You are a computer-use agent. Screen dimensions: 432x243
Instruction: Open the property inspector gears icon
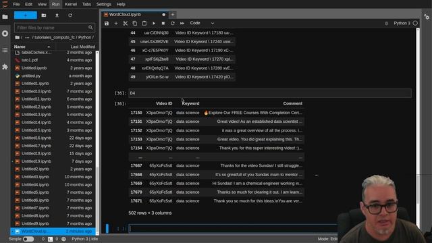[427, 17]
